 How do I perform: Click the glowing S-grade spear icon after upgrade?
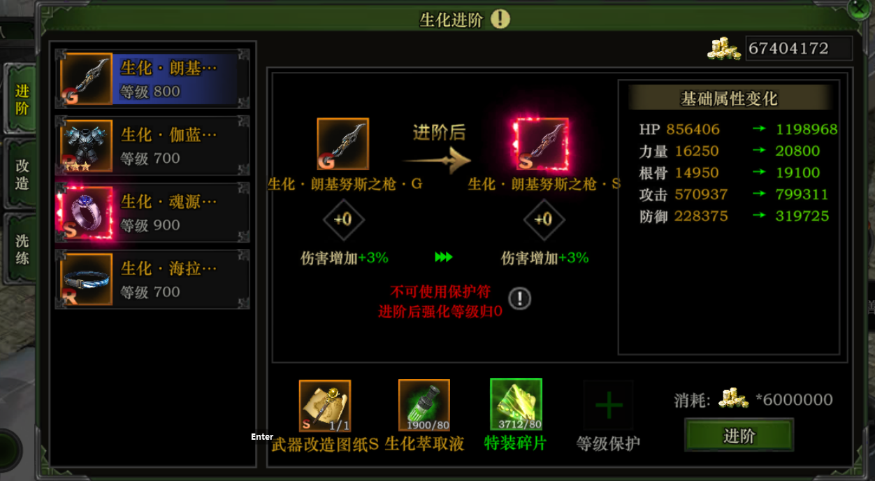[542, 145]
